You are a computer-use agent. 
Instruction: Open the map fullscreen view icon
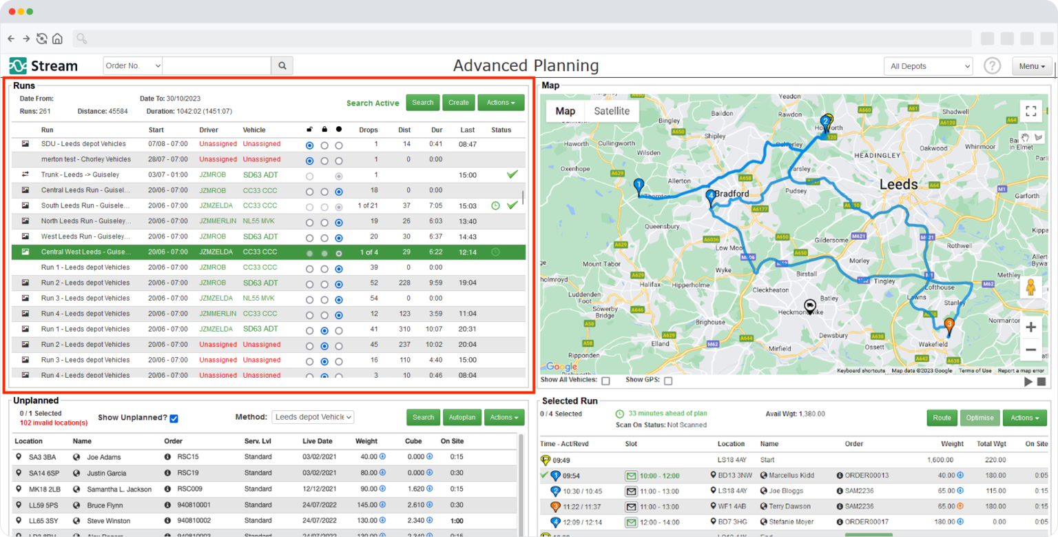point(1031,110)
